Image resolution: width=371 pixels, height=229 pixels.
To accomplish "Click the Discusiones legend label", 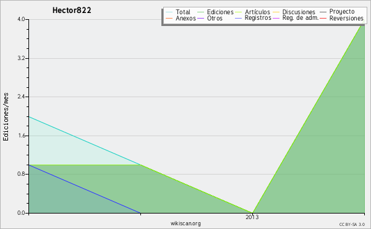I will 299,12.
